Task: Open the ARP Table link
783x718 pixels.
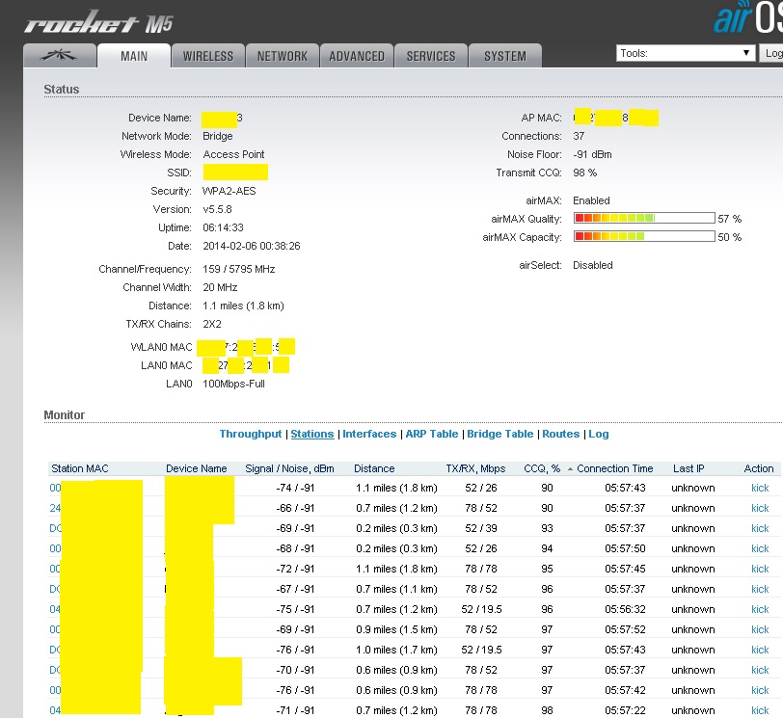Action: pyautogui.click(x=431, y=434)
